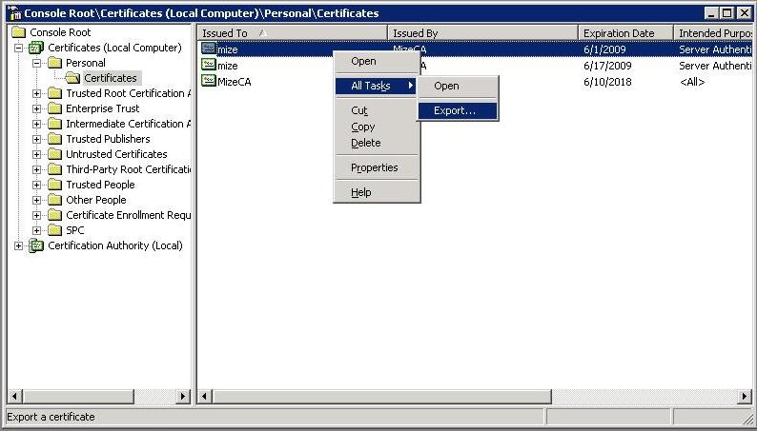Select Properties in the context menu

[x=374, y=167]
